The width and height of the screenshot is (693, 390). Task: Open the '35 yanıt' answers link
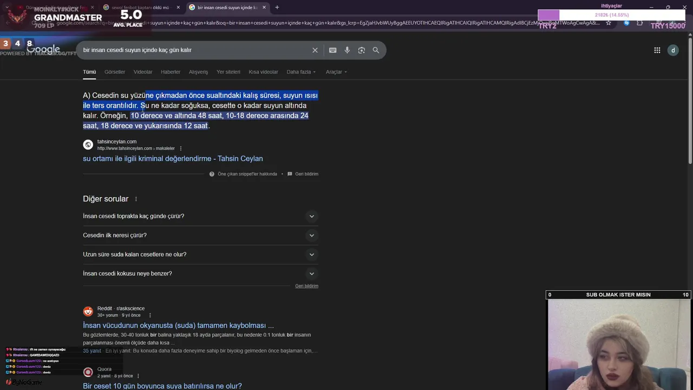92,351
